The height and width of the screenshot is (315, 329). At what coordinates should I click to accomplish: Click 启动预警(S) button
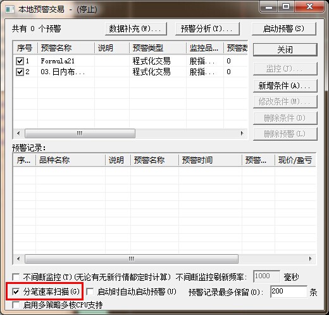[x=284, y=29]
